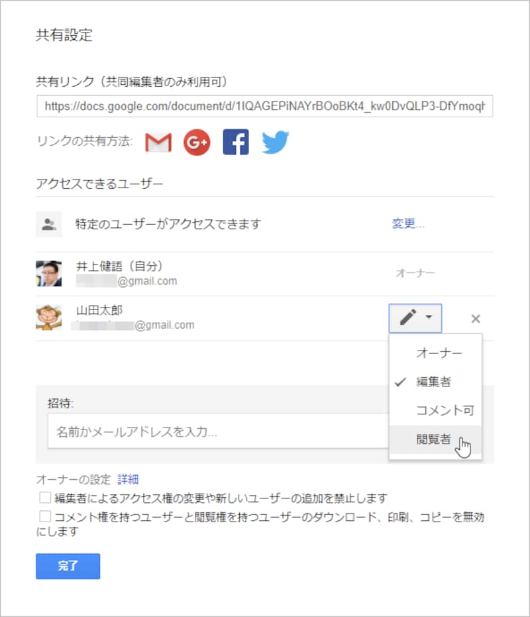Remove 山田太郎 with the × icon
The height and width of the screenshot is (617, 530).
click(476, 318)
